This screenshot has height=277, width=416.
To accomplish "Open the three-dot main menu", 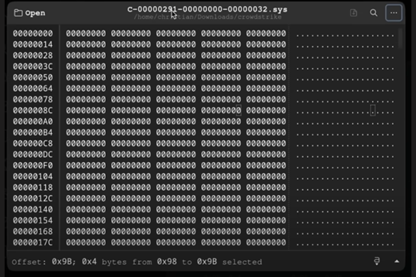I will pyautogui.click(x=394, y=13).
